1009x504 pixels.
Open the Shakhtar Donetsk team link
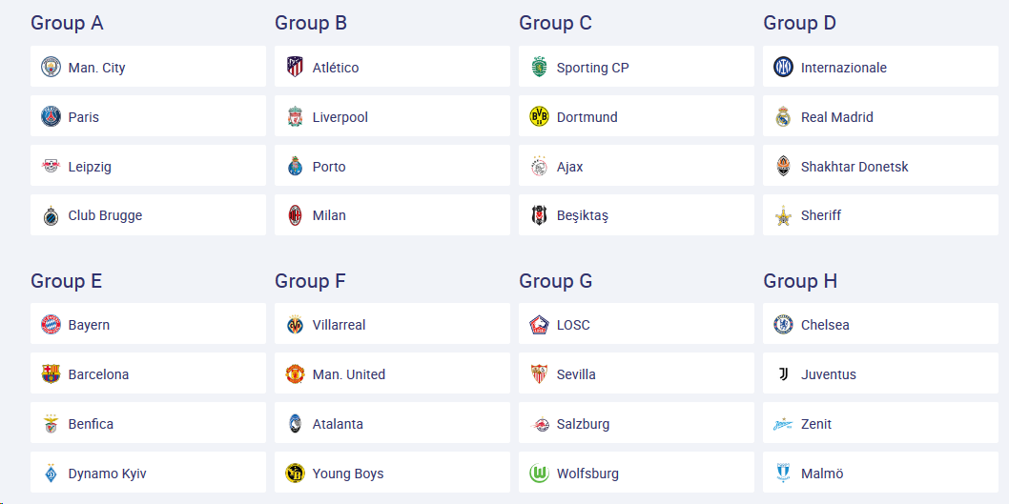880,166
